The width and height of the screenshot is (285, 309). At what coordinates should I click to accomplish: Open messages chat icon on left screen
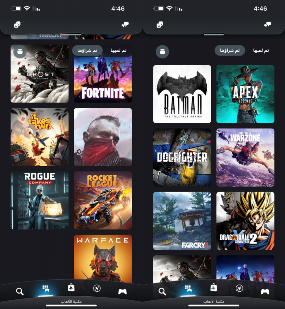pyautogui.click(x=125, y=25)
